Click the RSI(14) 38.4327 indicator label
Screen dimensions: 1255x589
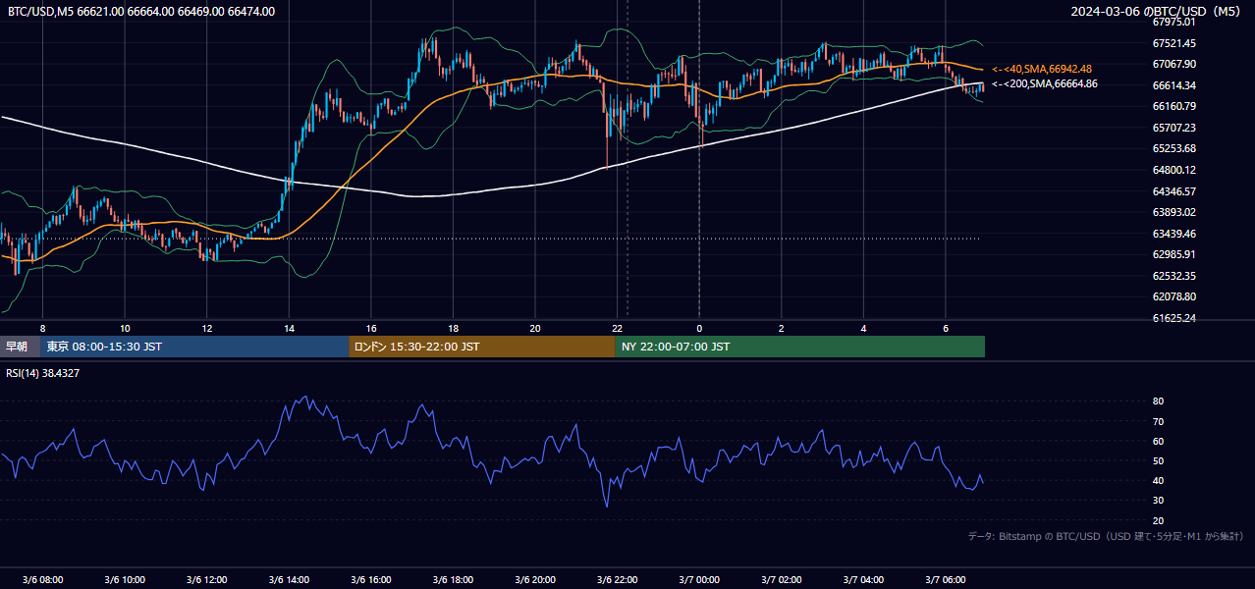(x=43, y=373)
